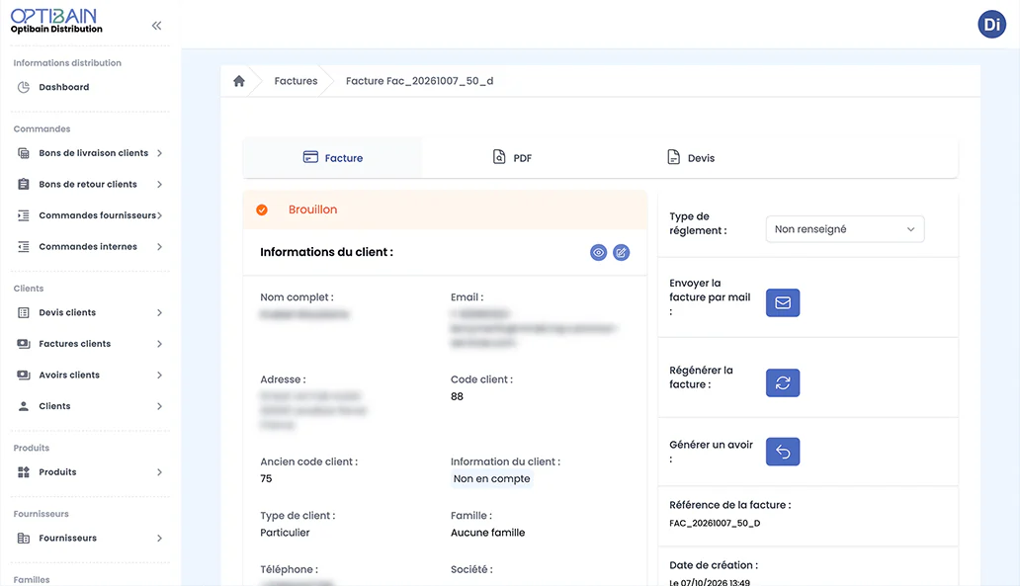1020x586 pixels.
Task: Click the Code client value 88
Action: [x=457, y=396]
